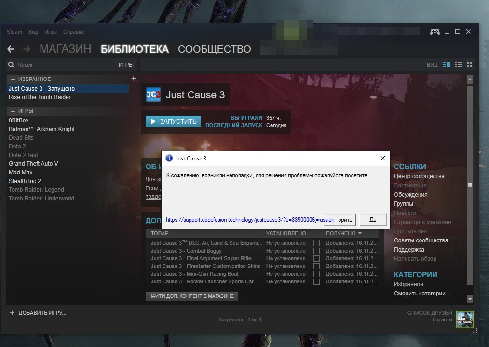Collapse the ИЗБРАННОЕ category
Image resolution: width=489 pixels, height=347 pixels.
pyautogui.click(x=13, y=79)
